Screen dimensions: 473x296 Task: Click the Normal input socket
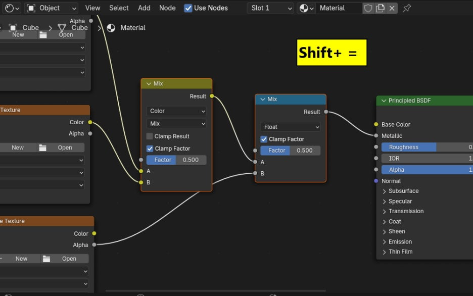376,181
